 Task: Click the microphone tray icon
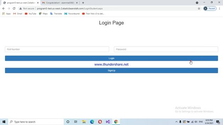(180, 122)
